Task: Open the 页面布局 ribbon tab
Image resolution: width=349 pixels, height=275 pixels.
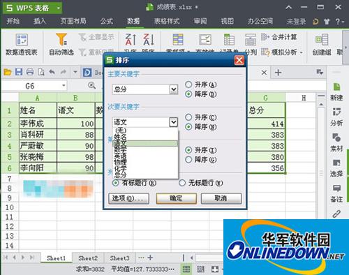Action: pyautogui.click(x=73, y=22)
